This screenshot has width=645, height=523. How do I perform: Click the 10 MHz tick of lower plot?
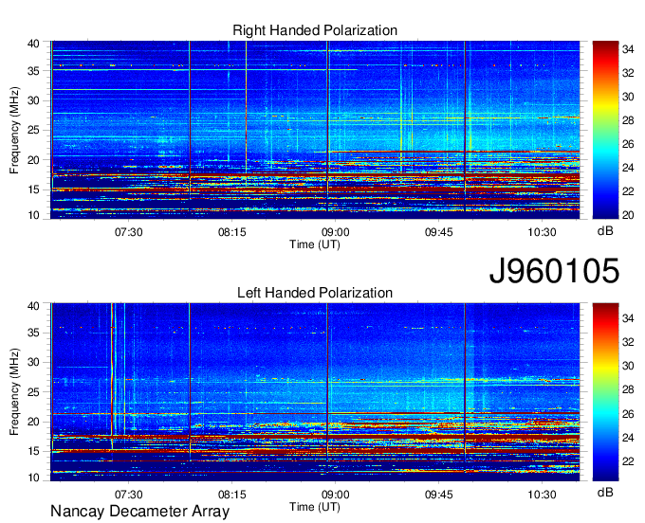(x=34, y=478)
